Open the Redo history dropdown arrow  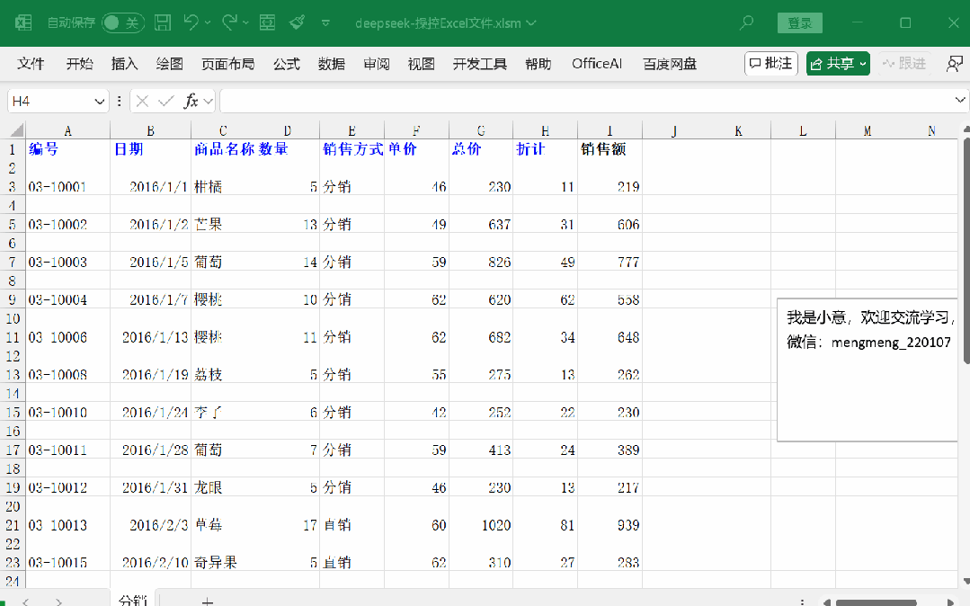246,22
